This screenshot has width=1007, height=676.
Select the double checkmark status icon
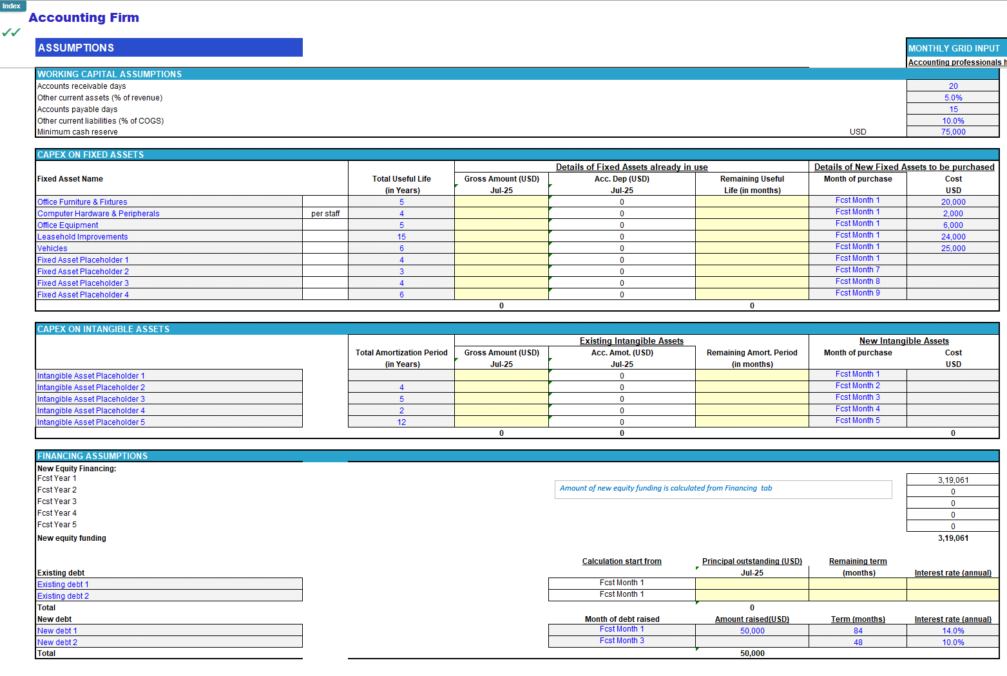[11, 32]
